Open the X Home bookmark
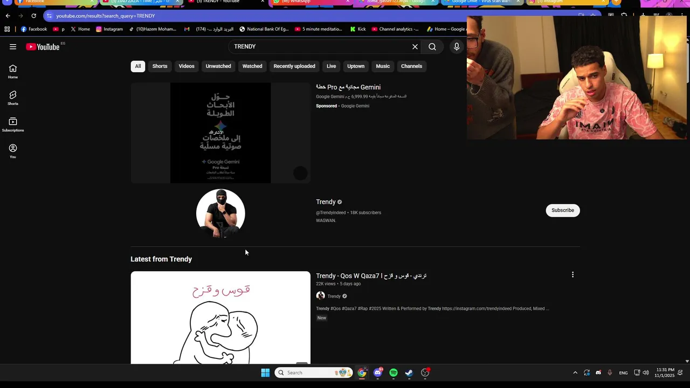 80,29
